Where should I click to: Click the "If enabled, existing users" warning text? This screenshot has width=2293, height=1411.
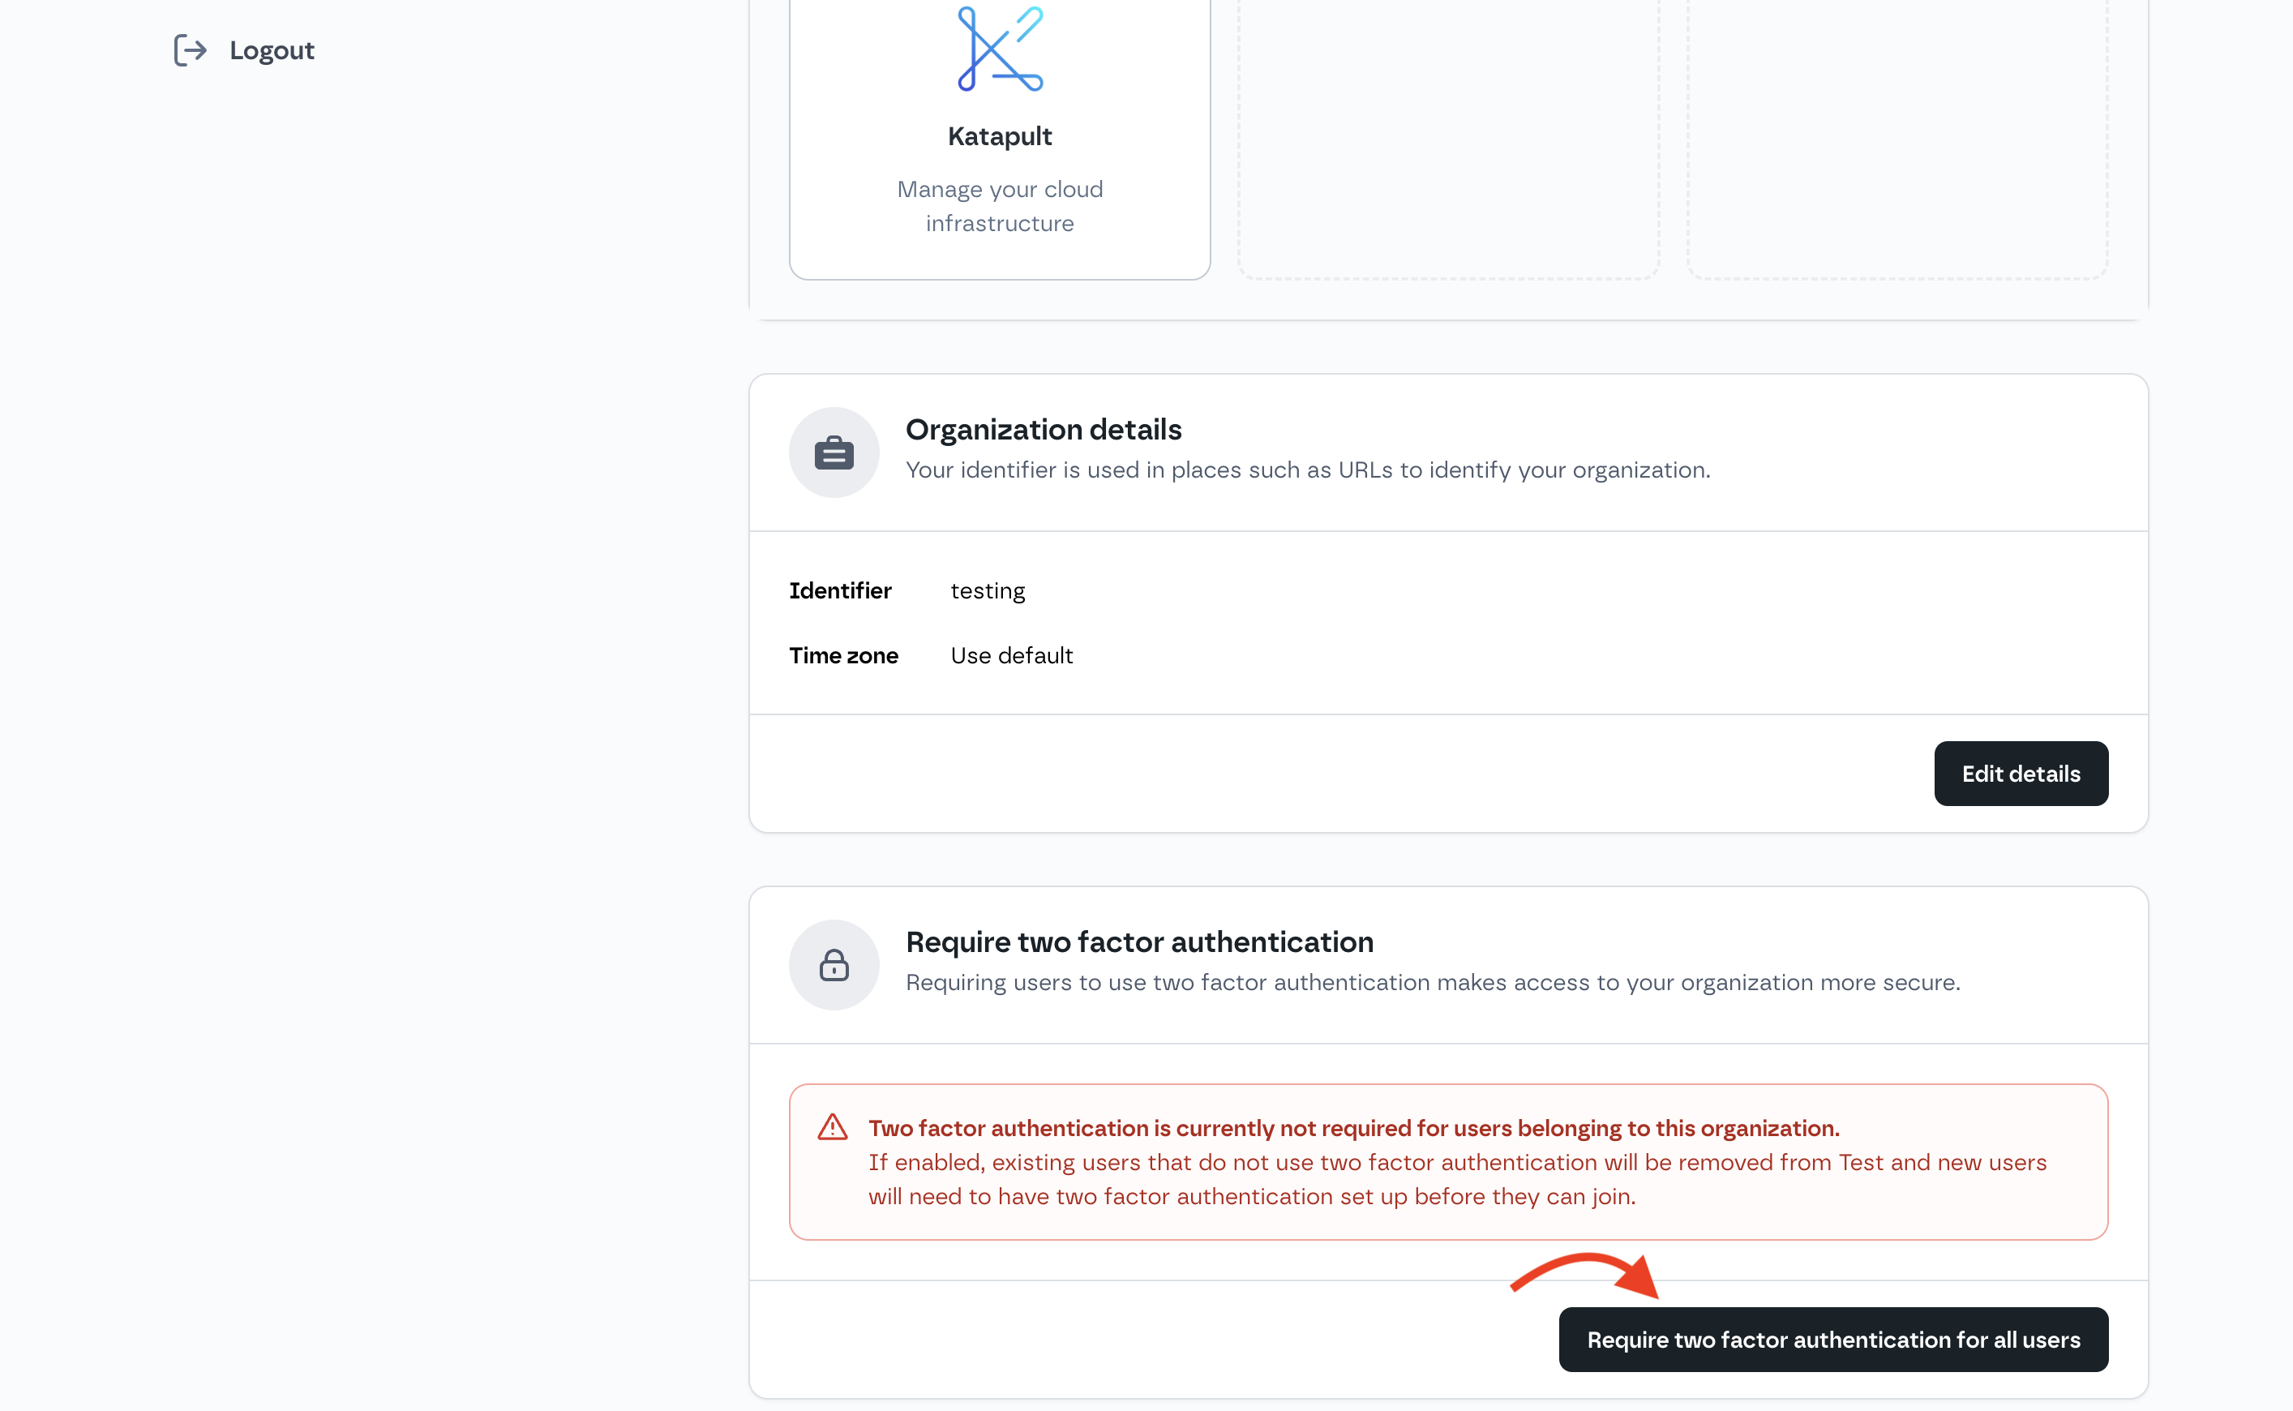pyautogui.click(x=1457, y=1180)
